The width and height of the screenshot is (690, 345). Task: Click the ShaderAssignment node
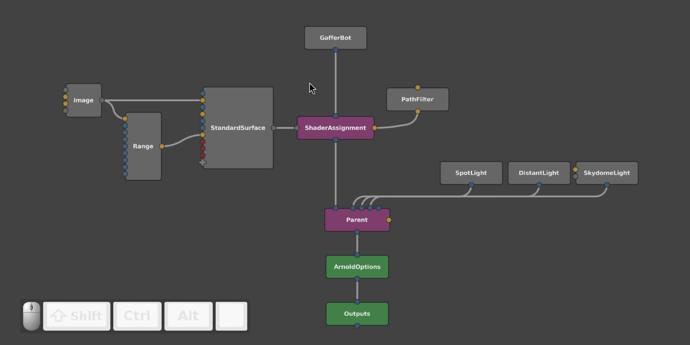336,128
